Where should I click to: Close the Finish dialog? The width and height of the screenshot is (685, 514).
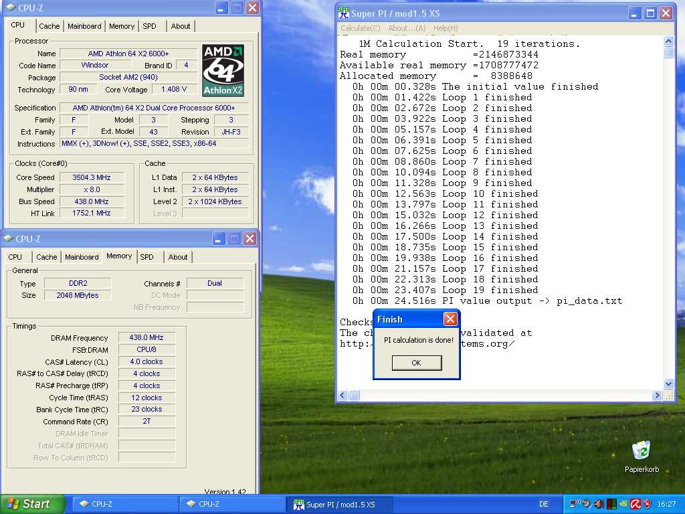click(450, 319)
